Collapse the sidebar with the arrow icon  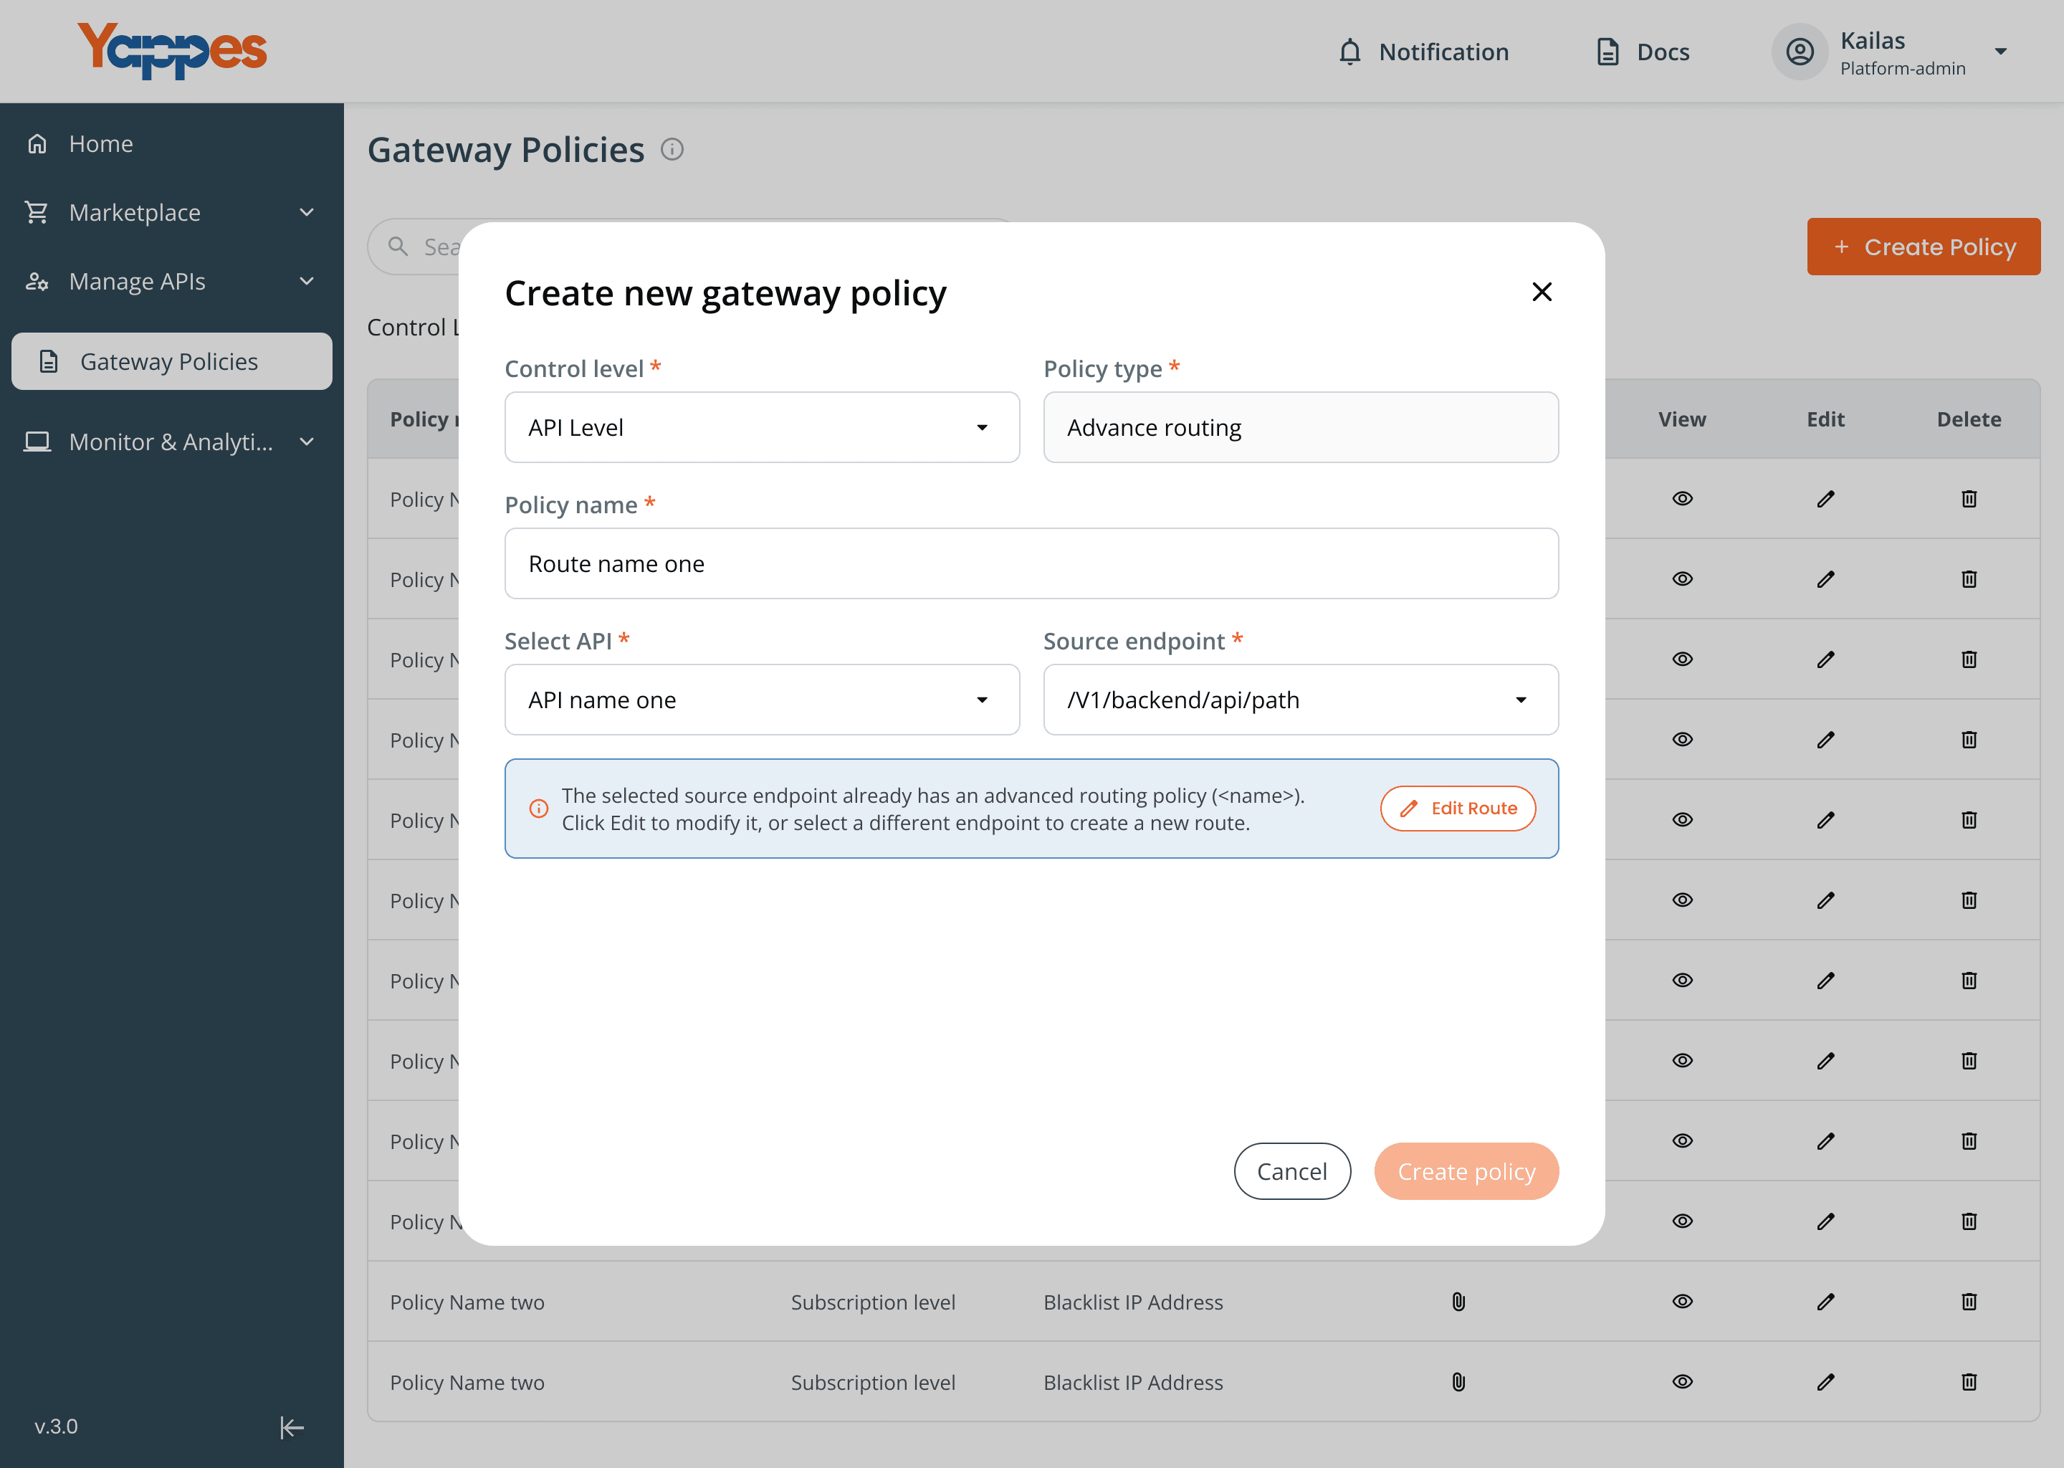291,1427
